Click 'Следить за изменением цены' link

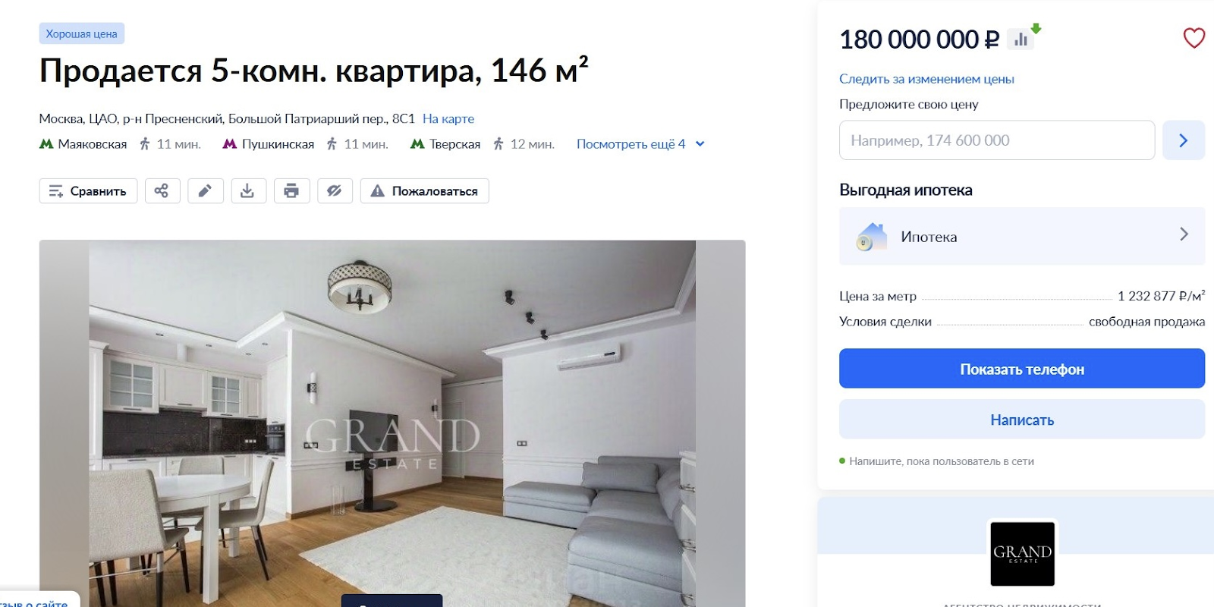click(926, 79)
